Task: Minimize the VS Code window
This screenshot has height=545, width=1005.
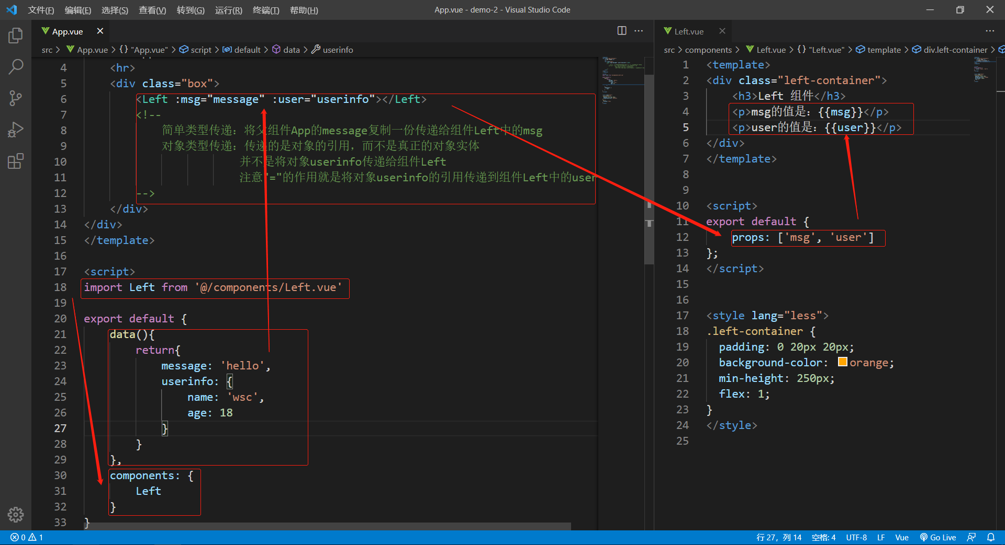Action: [930, 10]
